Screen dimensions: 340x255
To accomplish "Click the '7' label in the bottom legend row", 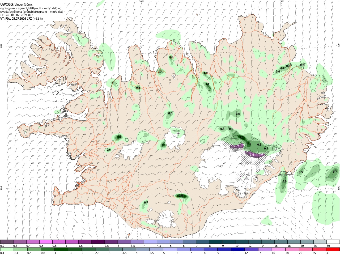I will (192, 253).
